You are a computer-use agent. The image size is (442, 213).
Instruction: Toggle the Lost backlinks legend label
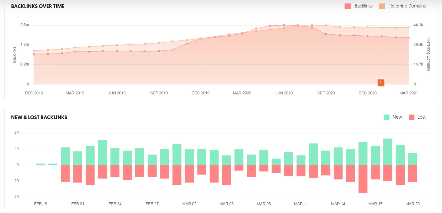tap(421, 117)
